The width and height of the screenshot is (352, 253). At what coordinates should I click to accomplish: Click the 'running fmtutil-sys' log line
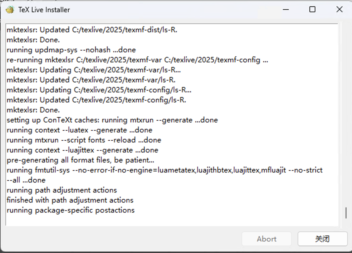pyautogui.click(x=164, y=175)
